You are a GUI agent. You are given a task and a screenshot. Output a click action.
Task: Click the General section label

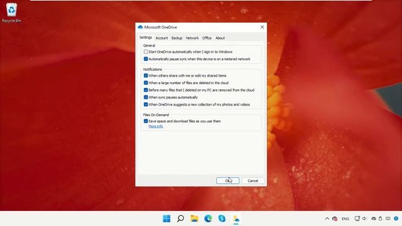tap(149, 45)
